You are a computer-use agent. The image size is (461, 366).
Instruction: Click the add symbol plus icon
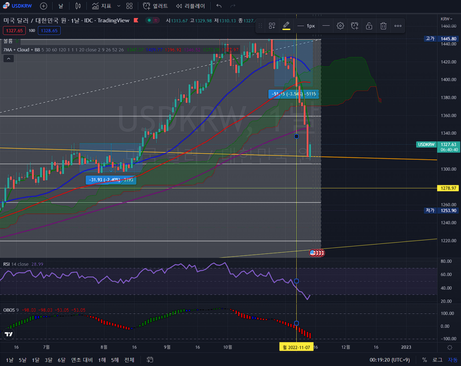43,6
